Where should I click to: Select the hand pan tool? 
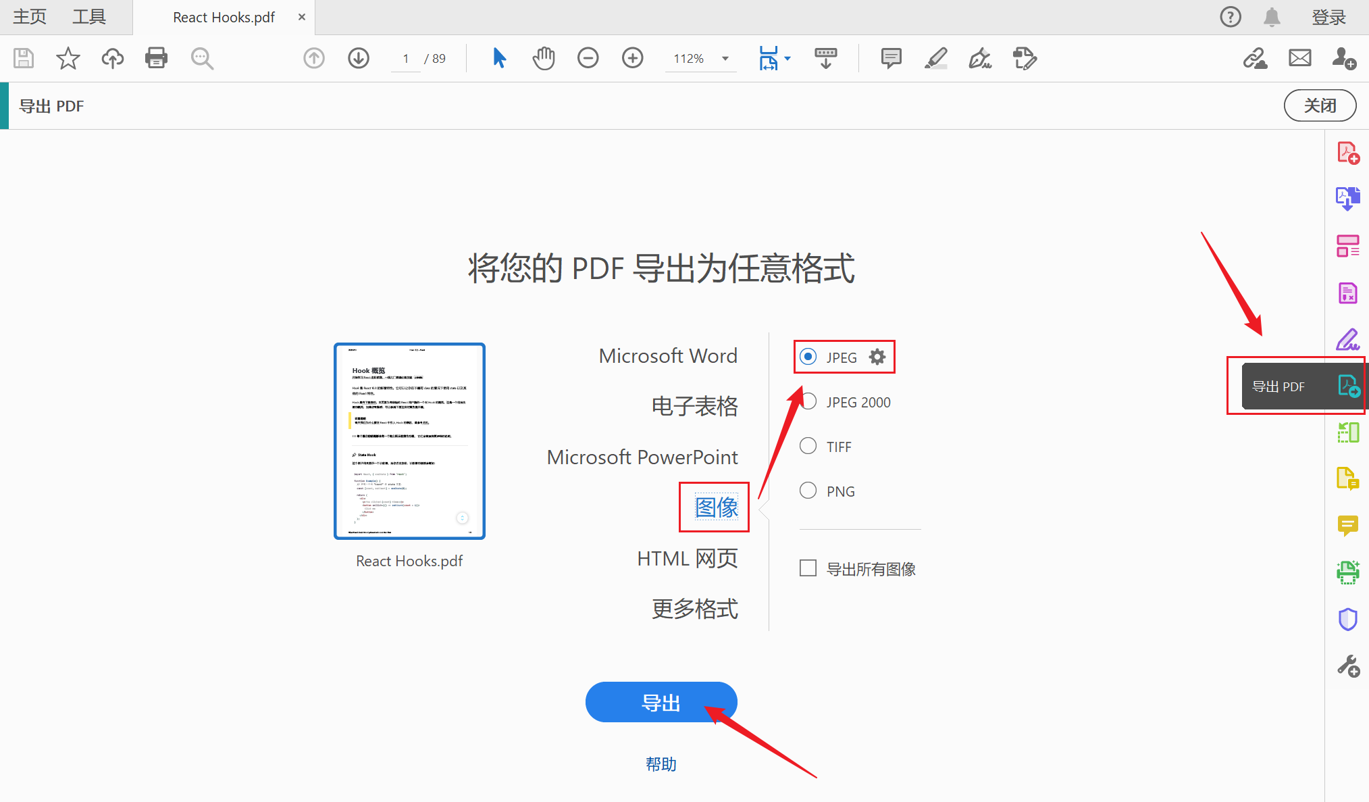[543, 58]
